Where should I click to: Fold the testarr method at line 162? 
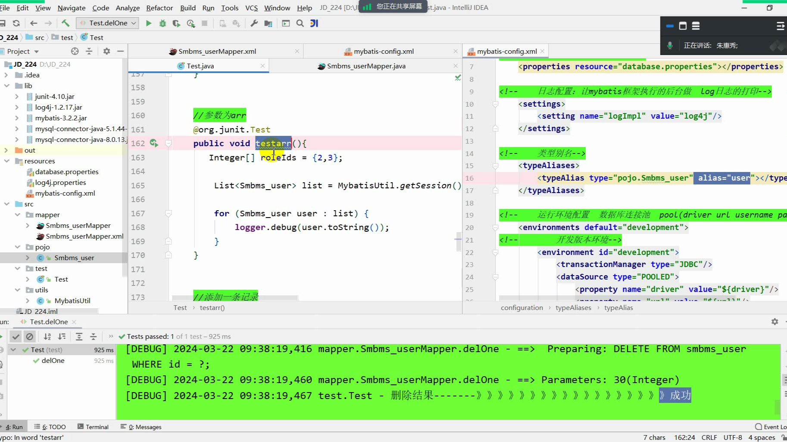click(168, 143)
